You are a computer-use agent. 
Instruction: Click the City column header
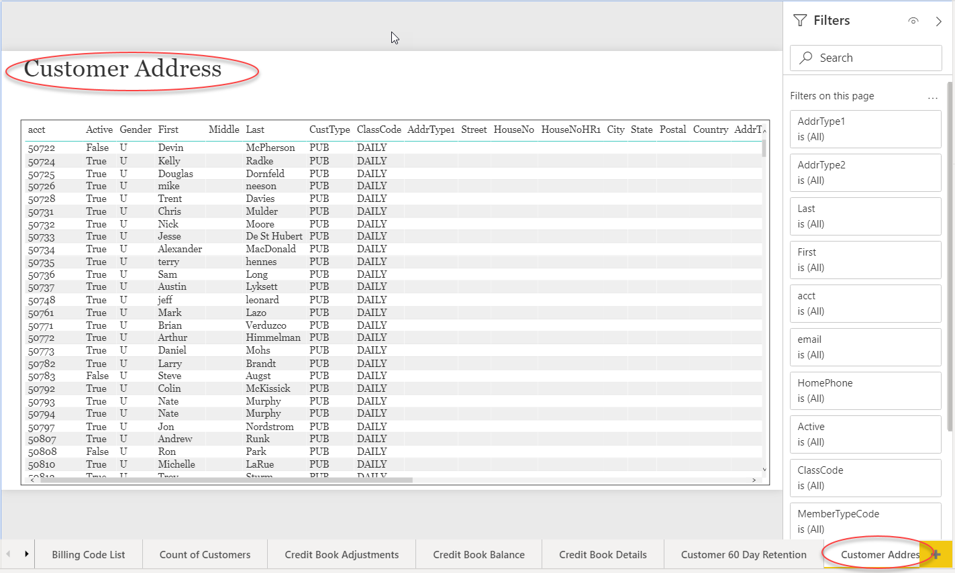point(616,129)
